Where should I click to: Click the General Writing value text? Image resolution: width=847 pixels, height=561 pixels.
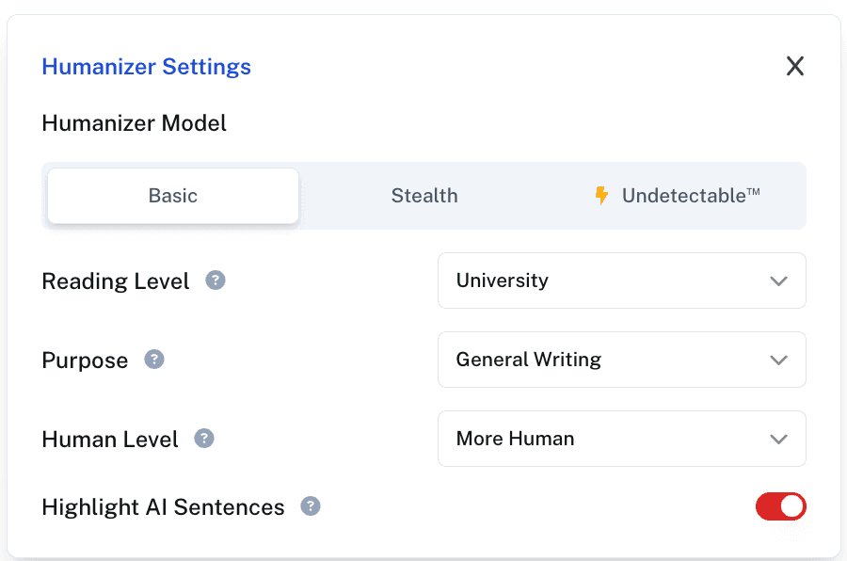tap(528, 360)
